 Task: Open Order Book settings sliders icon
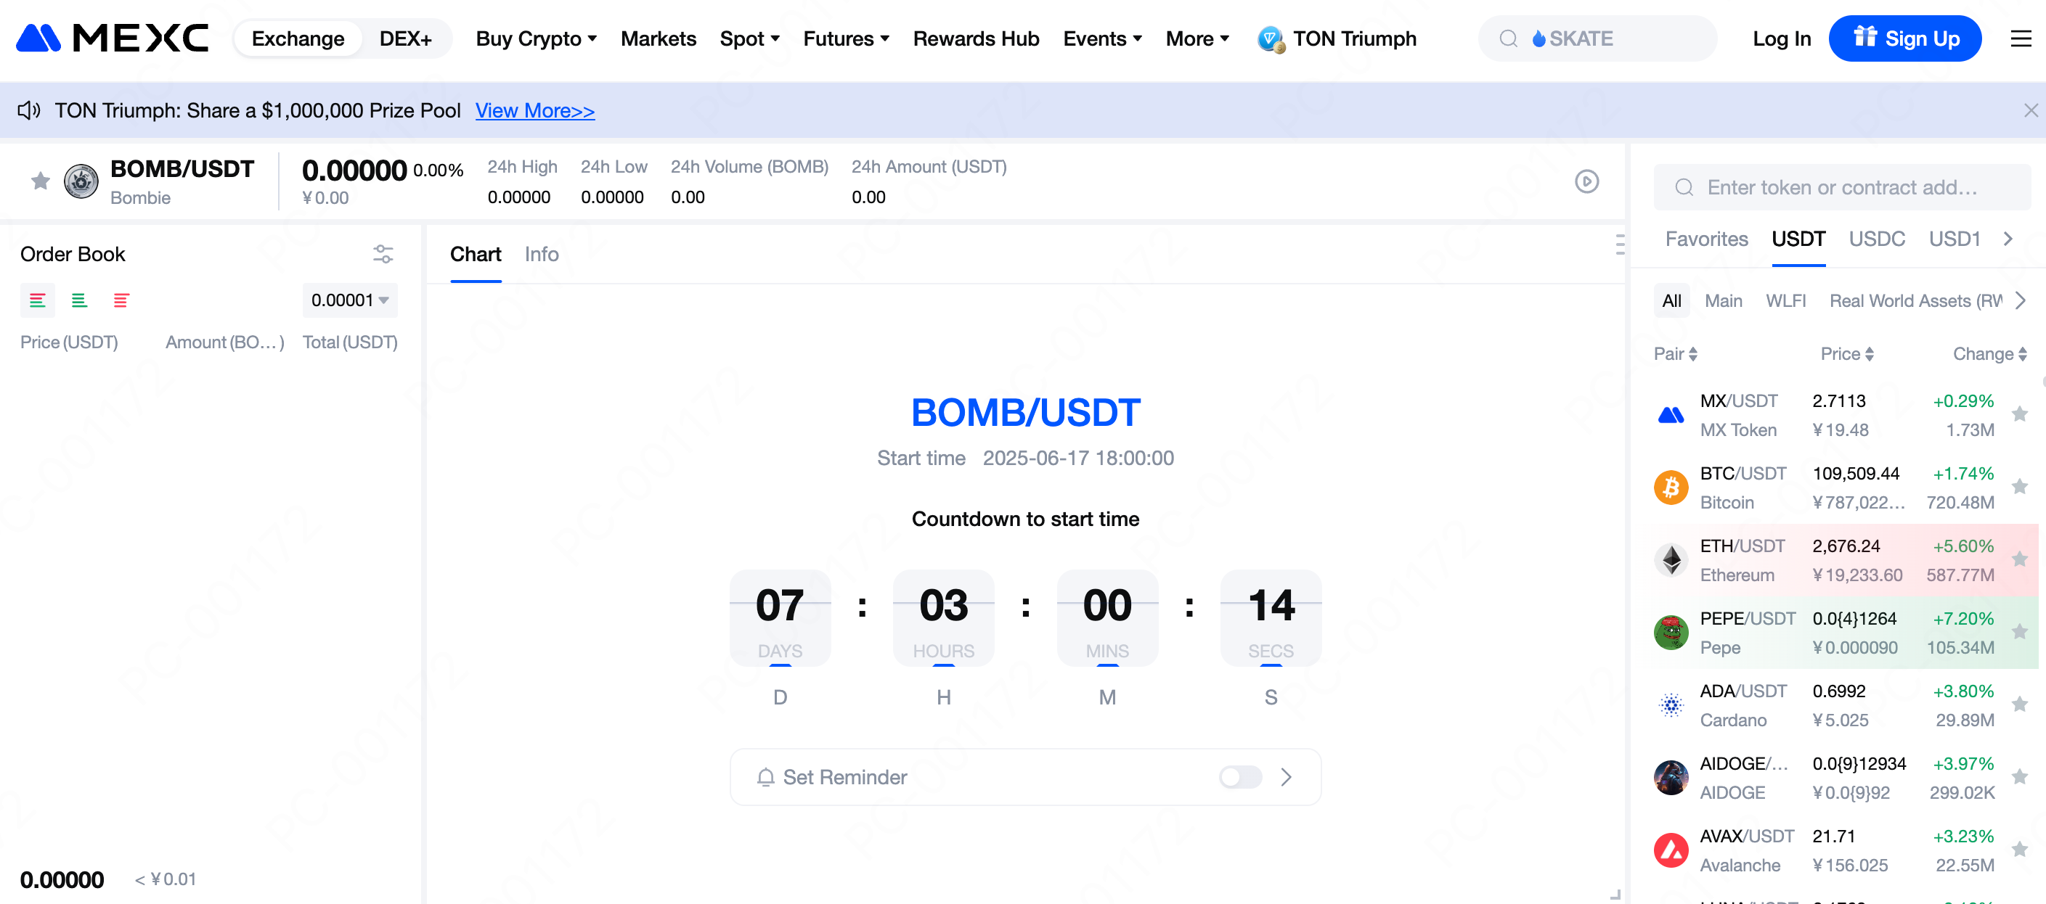(x=383, y=254)
